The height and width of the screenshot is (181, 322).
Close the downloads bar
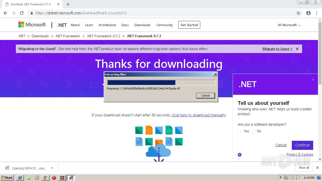point(317,168)
